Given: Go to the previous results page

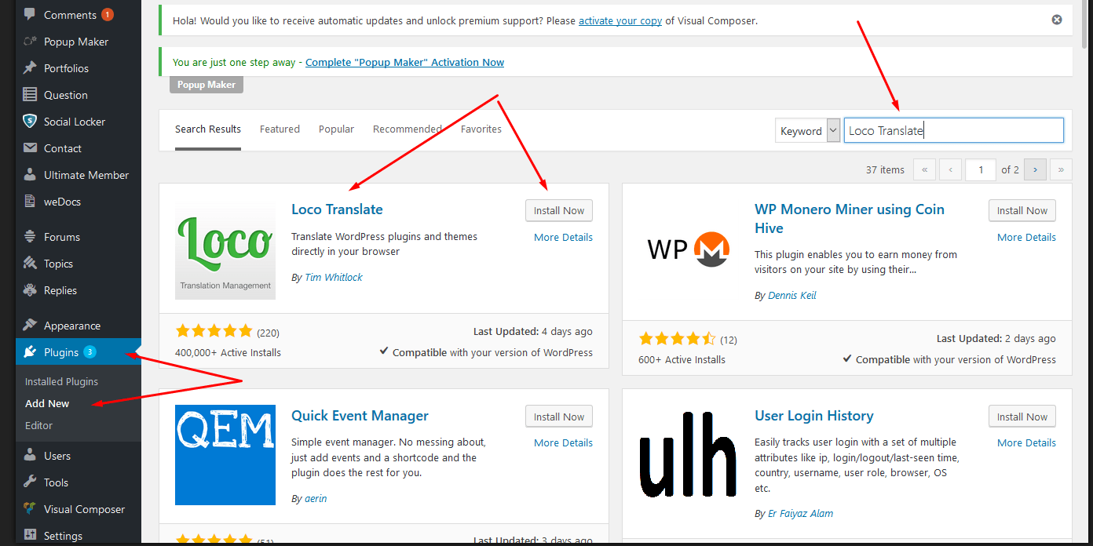Looking at the screenshot, I should [951, 169].
